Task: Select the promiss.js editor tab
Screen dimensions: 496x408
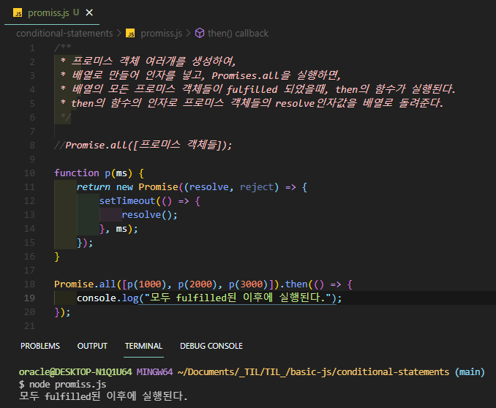Action: click(52, 12)
